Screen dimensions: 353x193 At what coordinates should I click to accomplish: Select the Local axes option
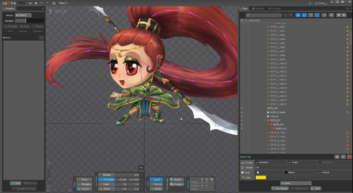[156, 180]
